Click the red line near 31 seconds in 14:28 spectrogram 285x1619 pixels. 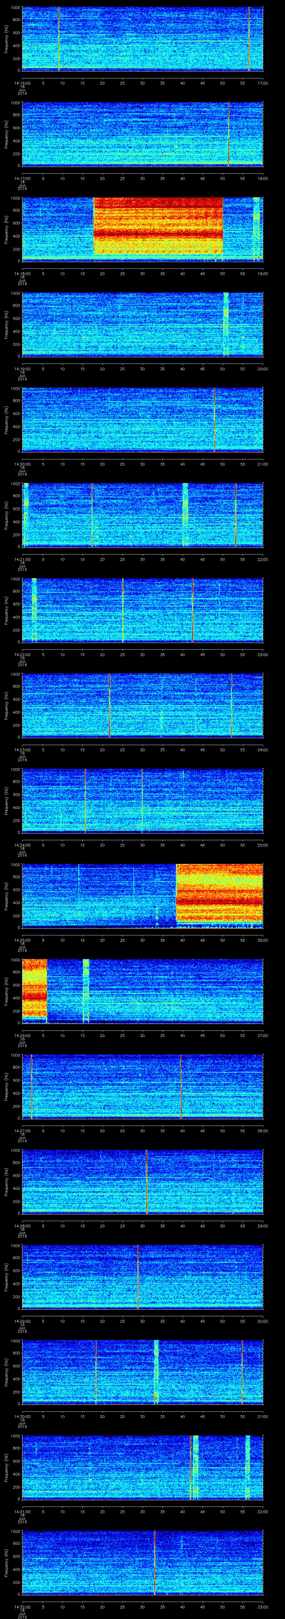pyautogui.click(x=147, y=1181)
